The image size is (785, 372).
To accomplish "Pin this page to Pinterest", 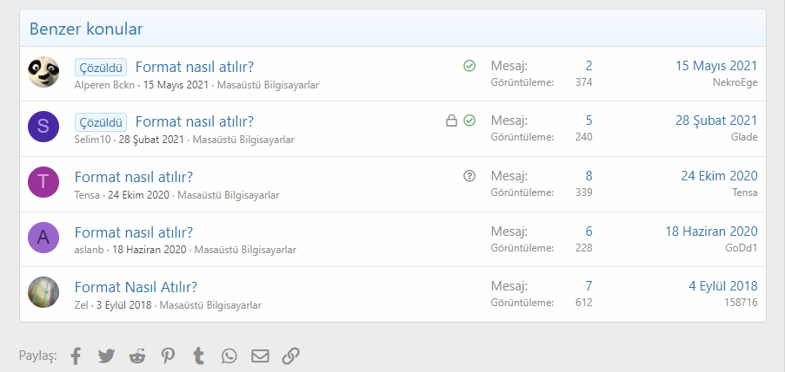I will tap(168, 356).
